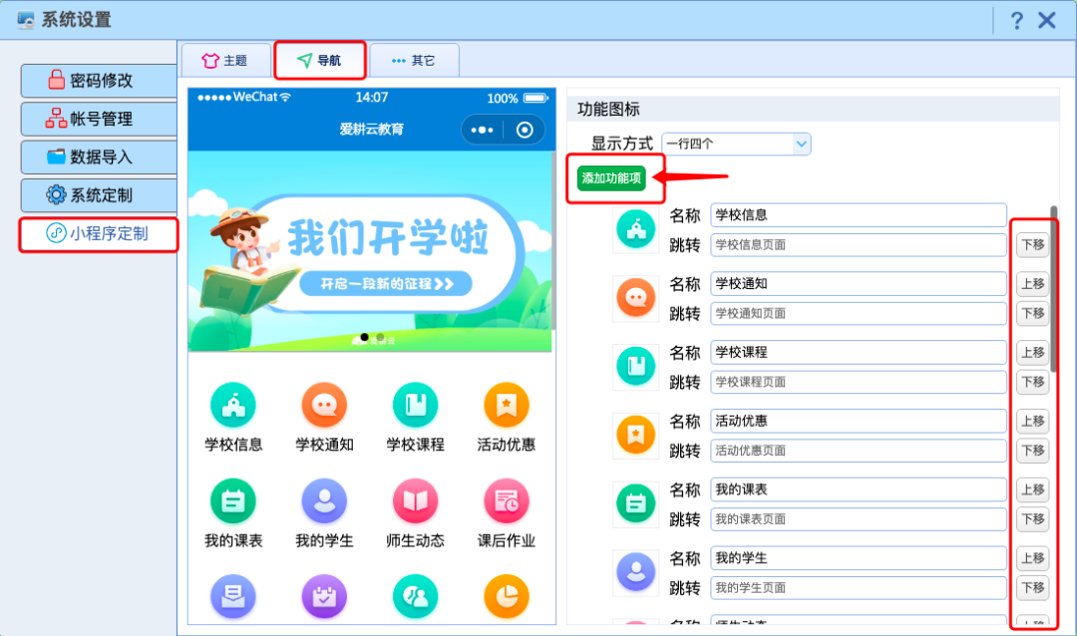Move 学校信息 down with its 下移 button

click(x=1033, y=244)
